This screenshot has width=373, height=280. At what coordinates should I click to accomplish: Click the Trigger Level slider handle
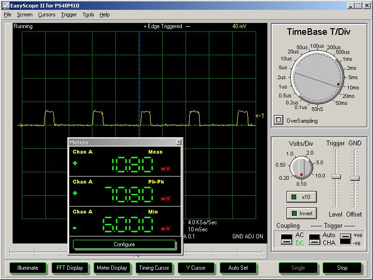tap(336, 177)
